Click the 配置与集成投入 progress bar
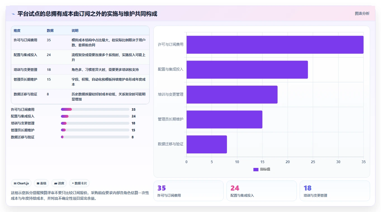 point(95,116)
